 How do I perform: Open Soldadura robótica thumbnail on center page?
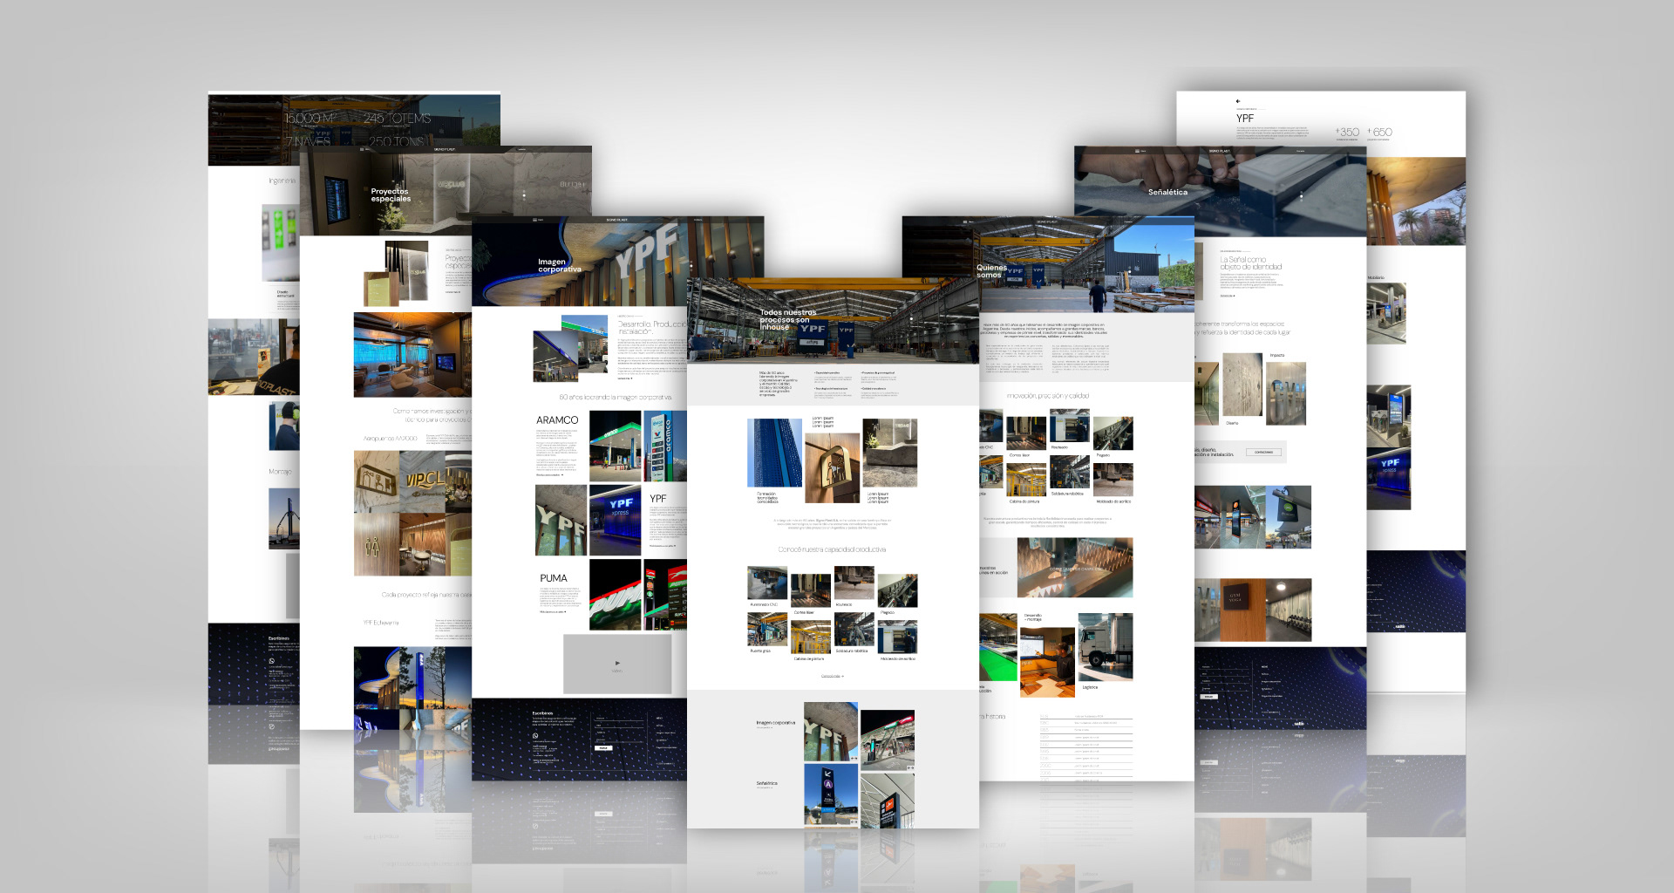[854, 630]
